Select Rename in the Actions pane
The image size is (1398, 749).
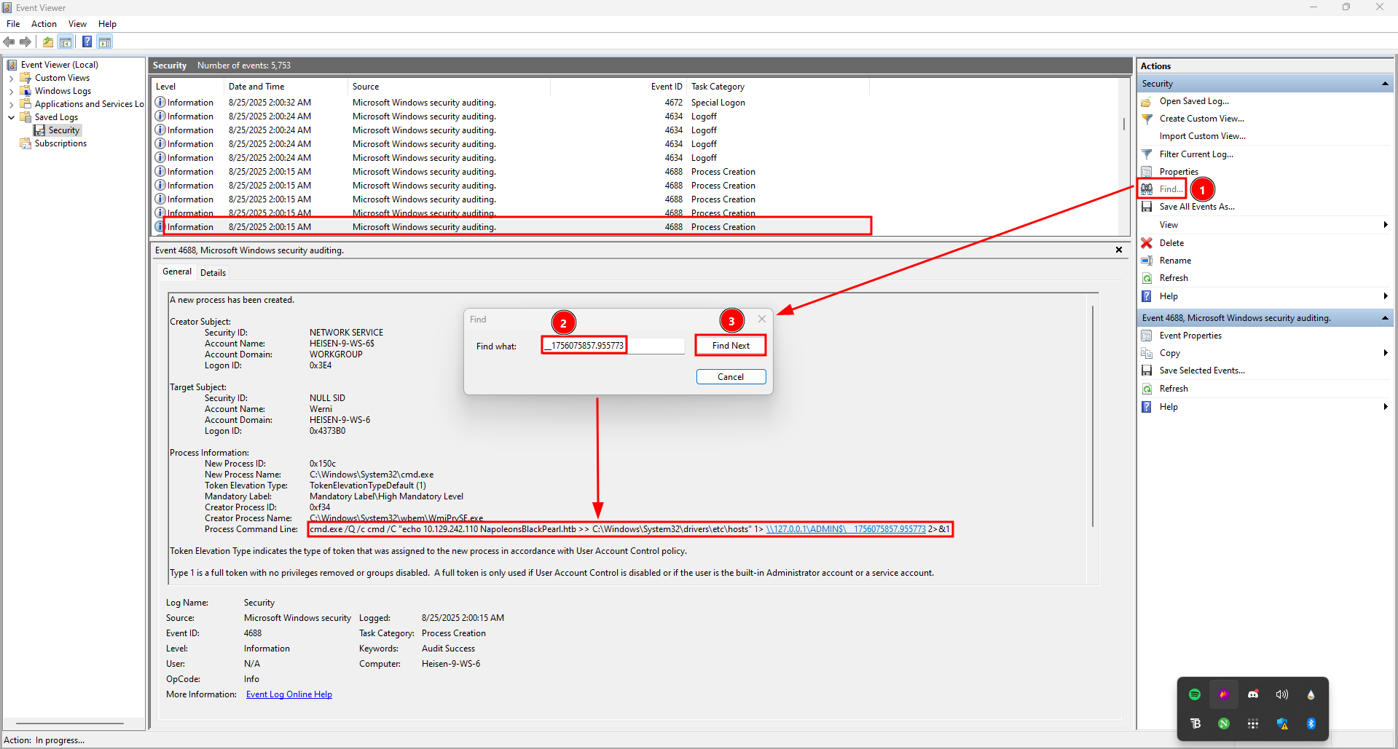[1174, 260]
